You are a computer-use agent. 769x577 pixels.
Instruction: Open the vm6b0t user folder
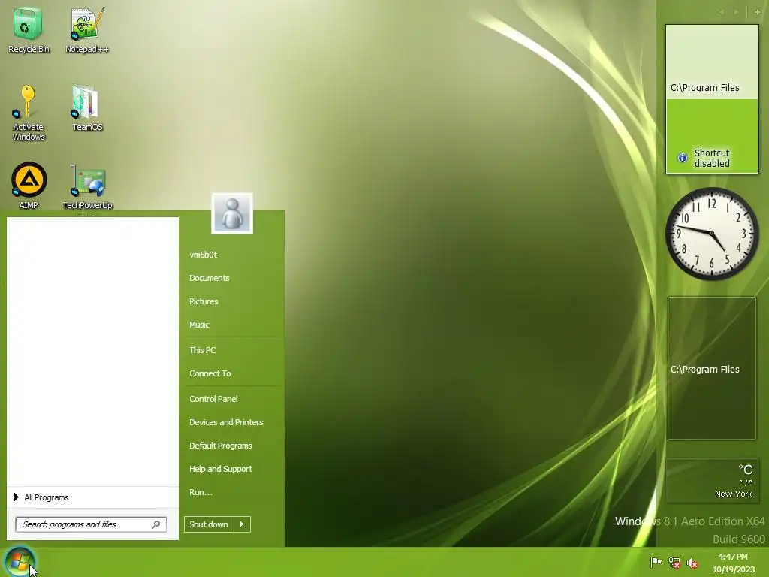point(203,255)
